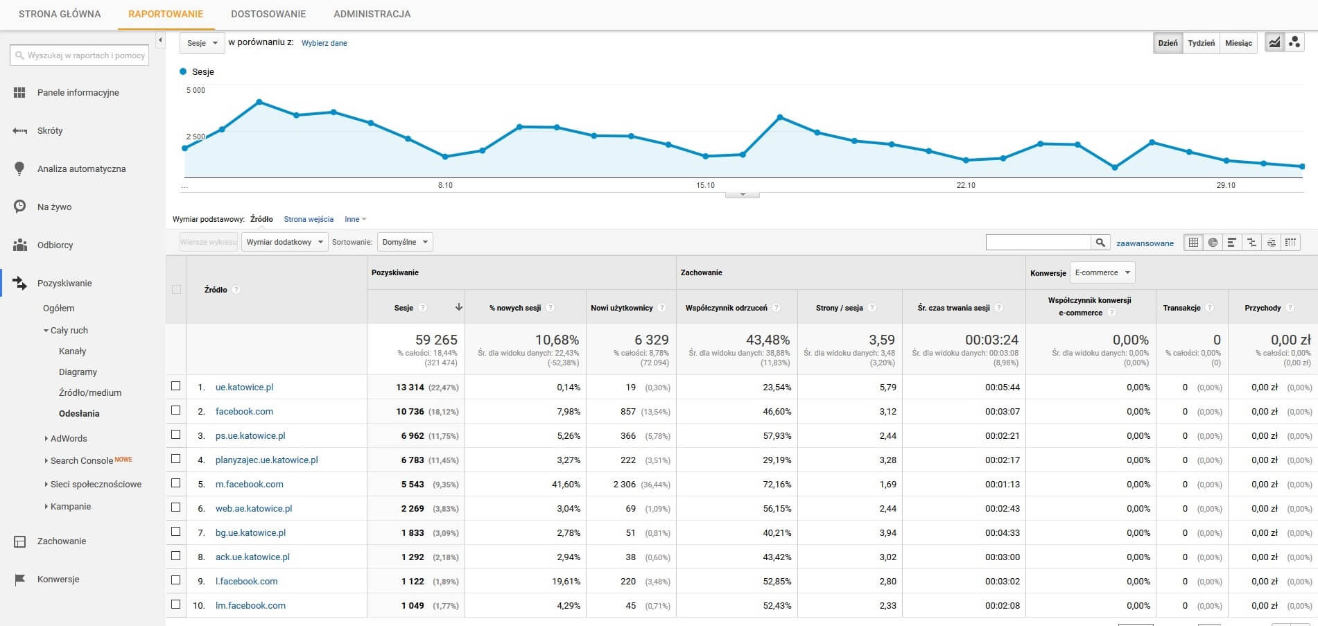1318x626 pixels.
Task: Click the Pozyskiwanie arrows icon
Action: coord(19,283)
